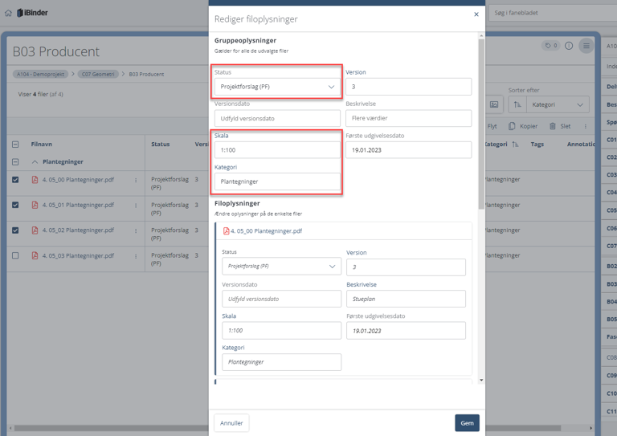Click the iBinder home icon
Viewport: 617px width, 436px height.
(9, 13)
